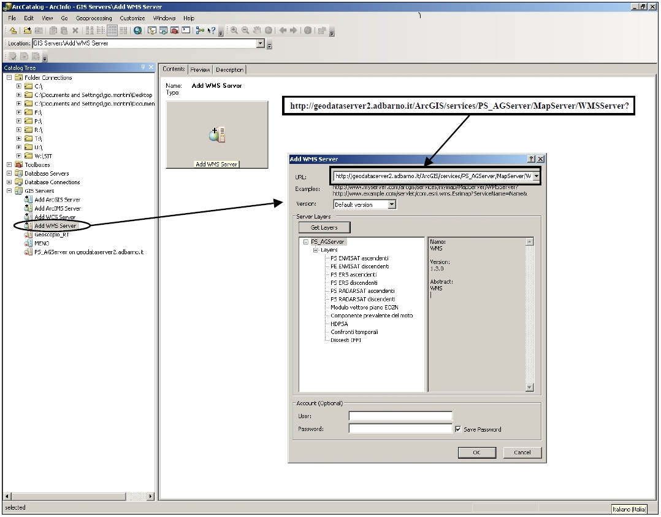Viewport: 661px width, 517px height.
Task: Click the Paste toolbar icon
Action: coord(64,30)
